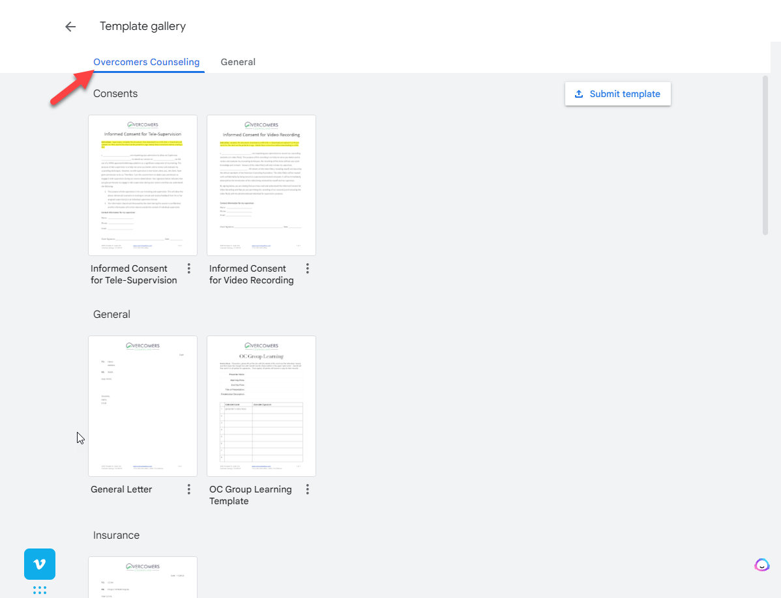Click the 'Consents' section heading
This screenshot has height=598, width=781.
(115, 94)
